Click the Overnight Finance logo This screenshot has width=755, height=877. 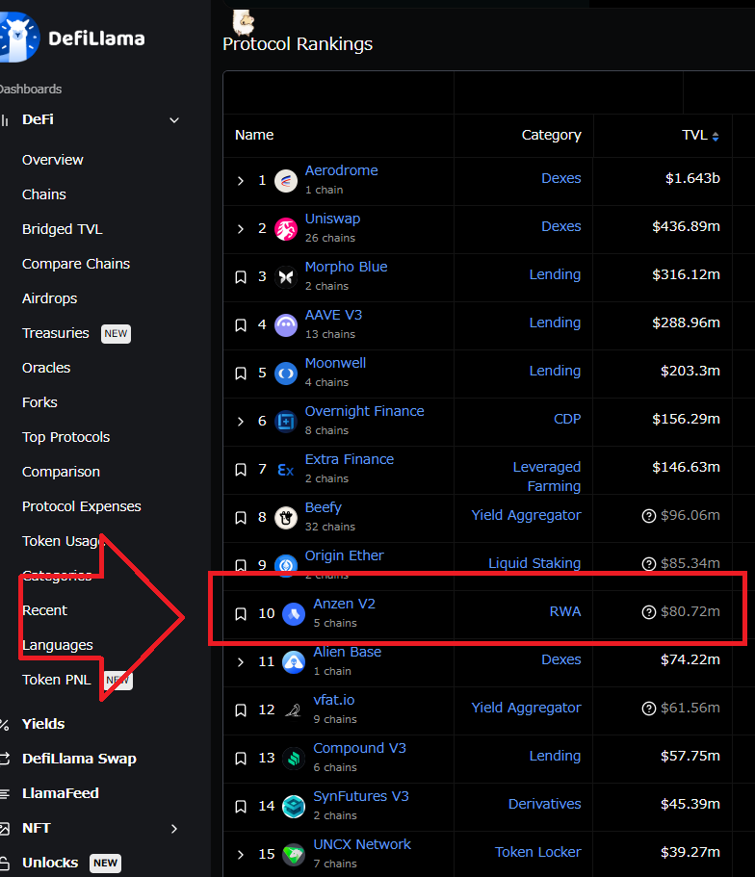[285, 421]
